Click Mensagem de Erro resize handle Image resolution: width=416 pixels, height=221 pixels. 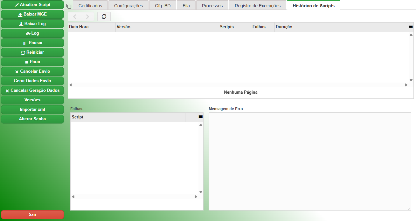409,208
